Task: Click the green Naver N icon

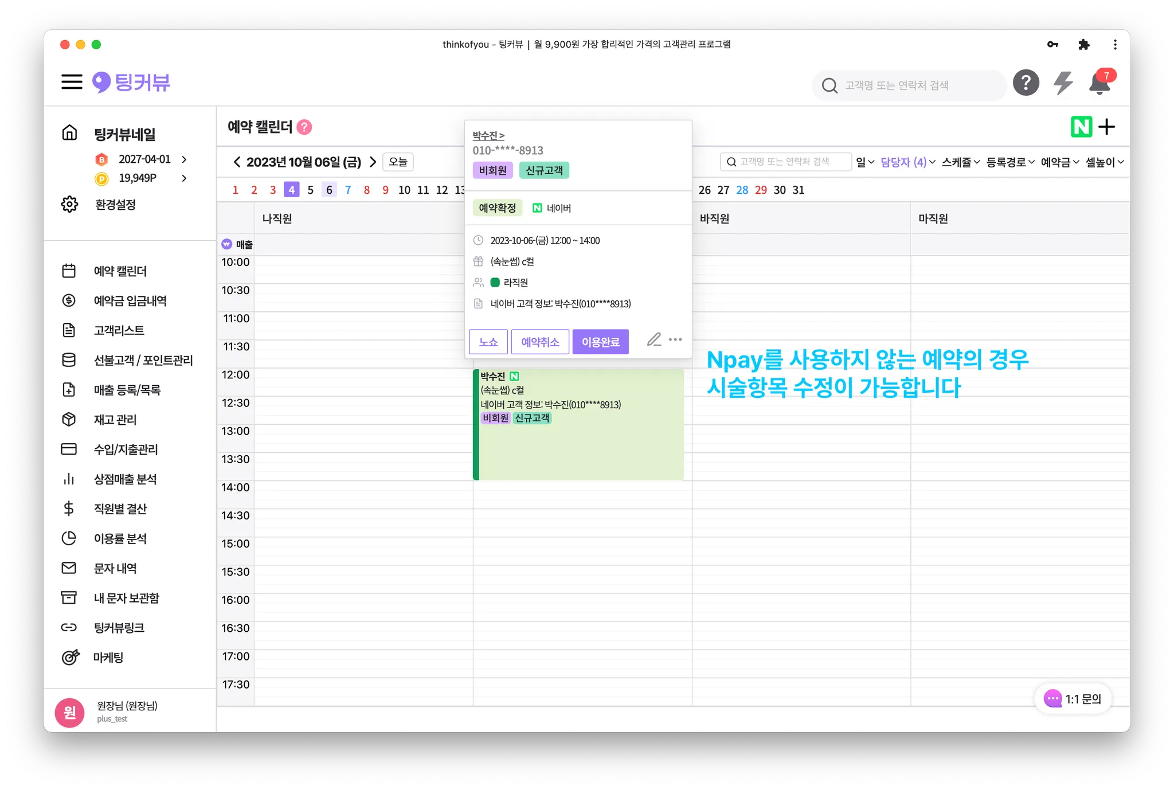Action: tap(1081, 127)
